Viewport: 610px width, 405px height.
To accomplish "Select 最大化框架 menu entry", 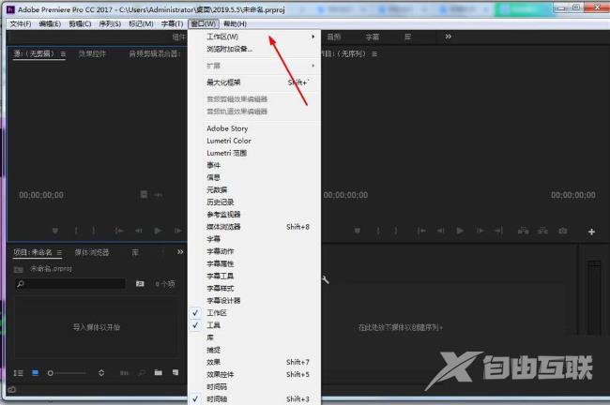I will pyautogui.click(x=254, y=82).
